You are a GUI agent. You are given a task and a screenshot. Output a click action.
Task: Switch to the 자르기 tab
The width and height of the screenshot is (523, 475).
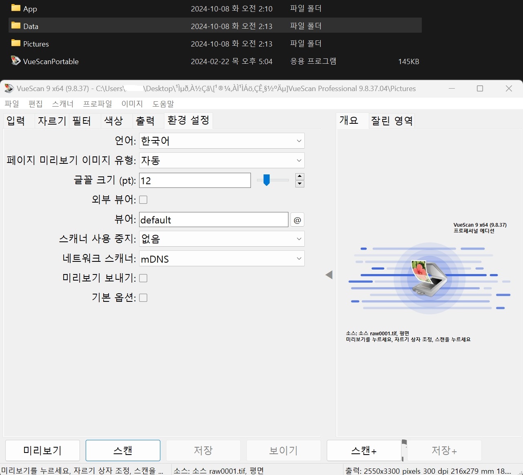[52, 120]
